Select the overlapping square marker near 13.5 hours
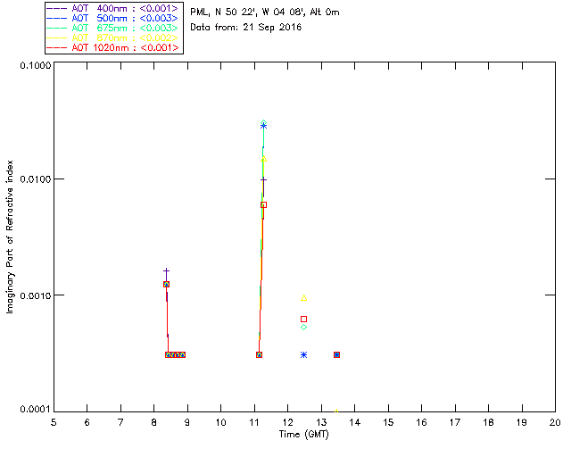This screenshot has height=457, width=571. (337, 355)
